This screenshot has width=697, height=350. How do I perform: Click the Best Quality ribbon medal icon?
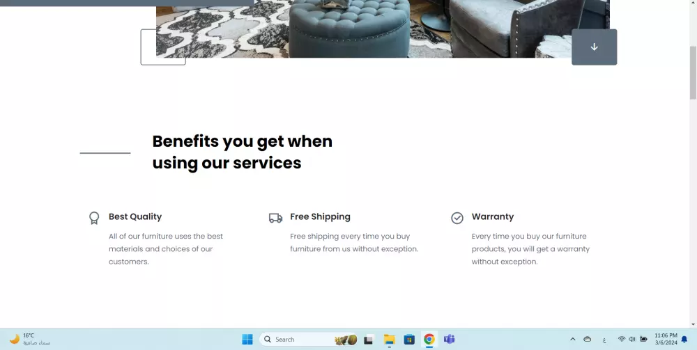[94, 217]
